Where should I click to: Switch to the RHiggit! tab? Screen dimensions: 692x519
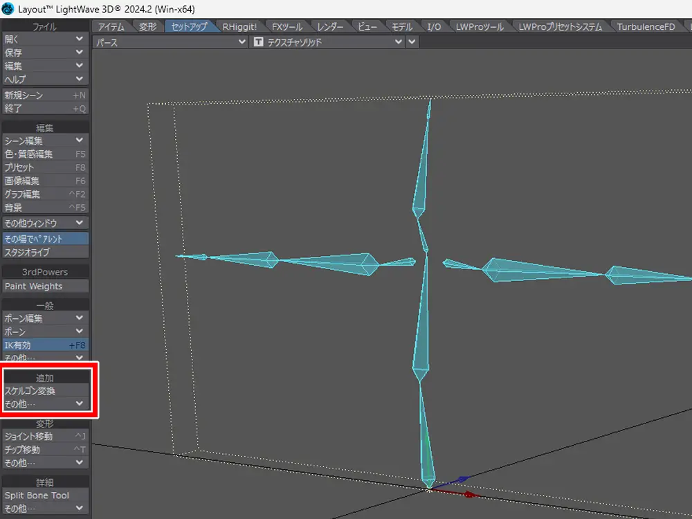(239, 27)
